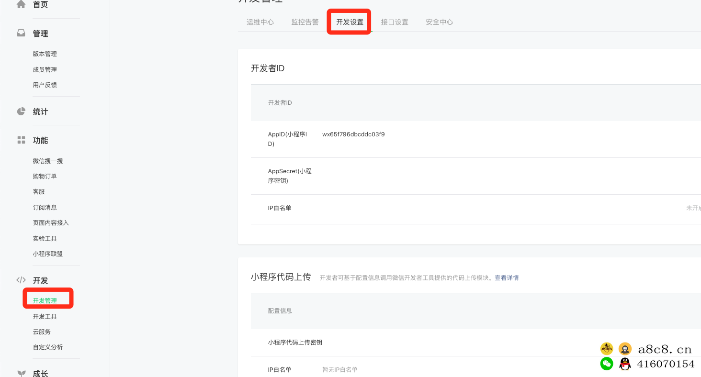Switch to the 开发设置 tab
This screenshot has height=377, width=701.
pyautogui.click(x=350, y=22)
